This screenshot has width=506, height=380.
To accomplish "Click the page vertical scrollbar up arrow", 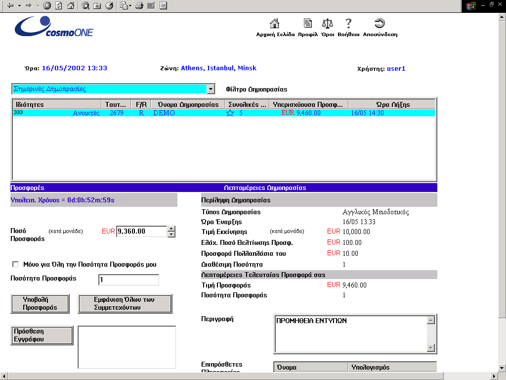I will point(502,17).
